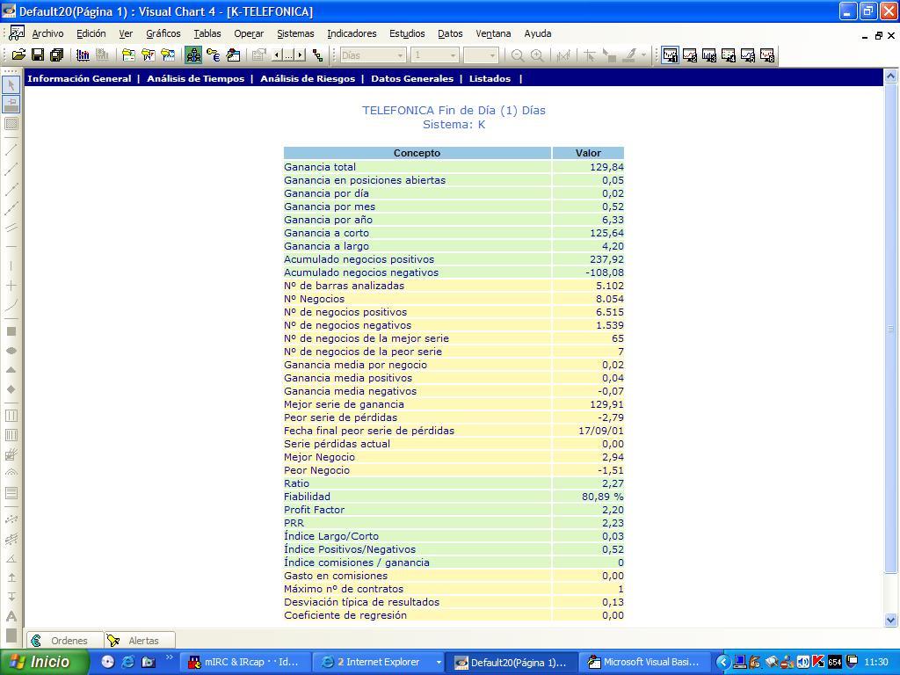Open the Indicadores menu

352,34
